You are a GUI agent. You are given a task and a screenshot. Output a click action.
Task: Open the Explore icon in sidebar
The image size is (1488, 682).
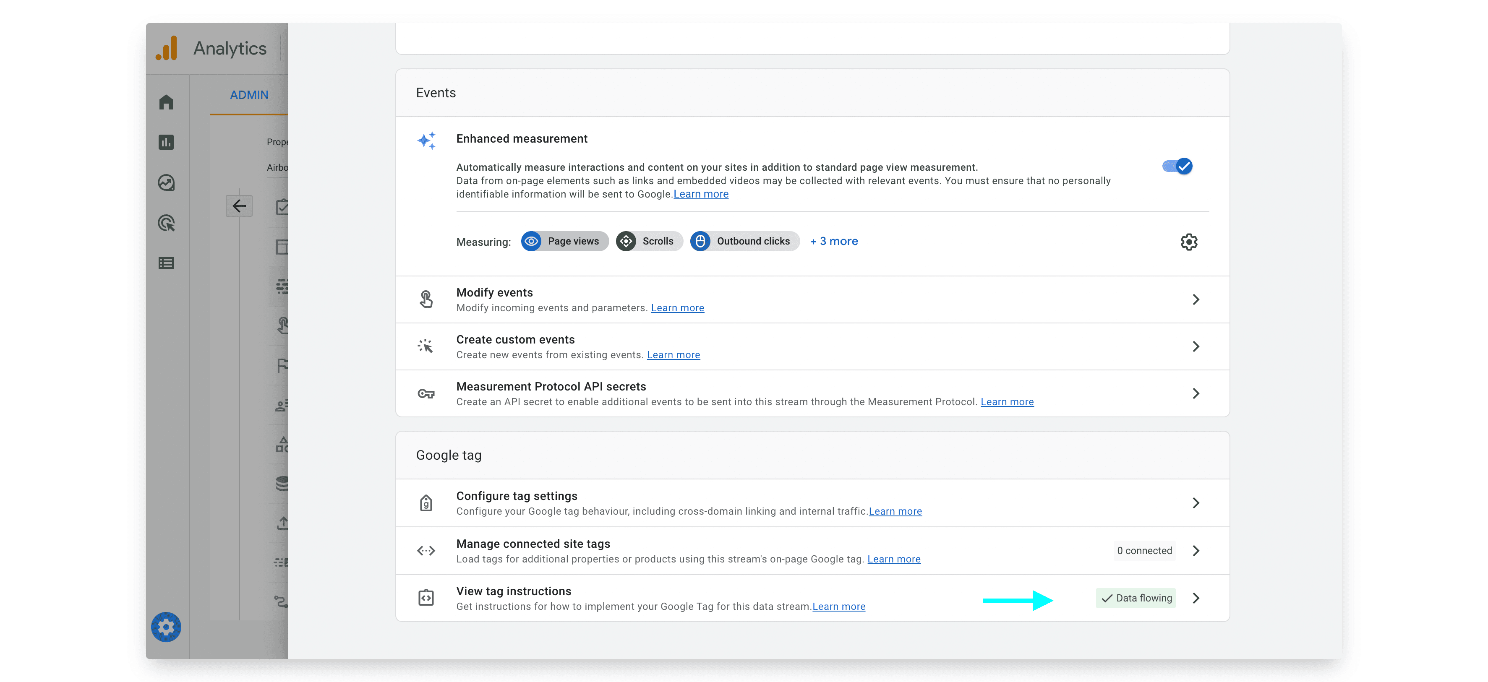pos(166,182)
